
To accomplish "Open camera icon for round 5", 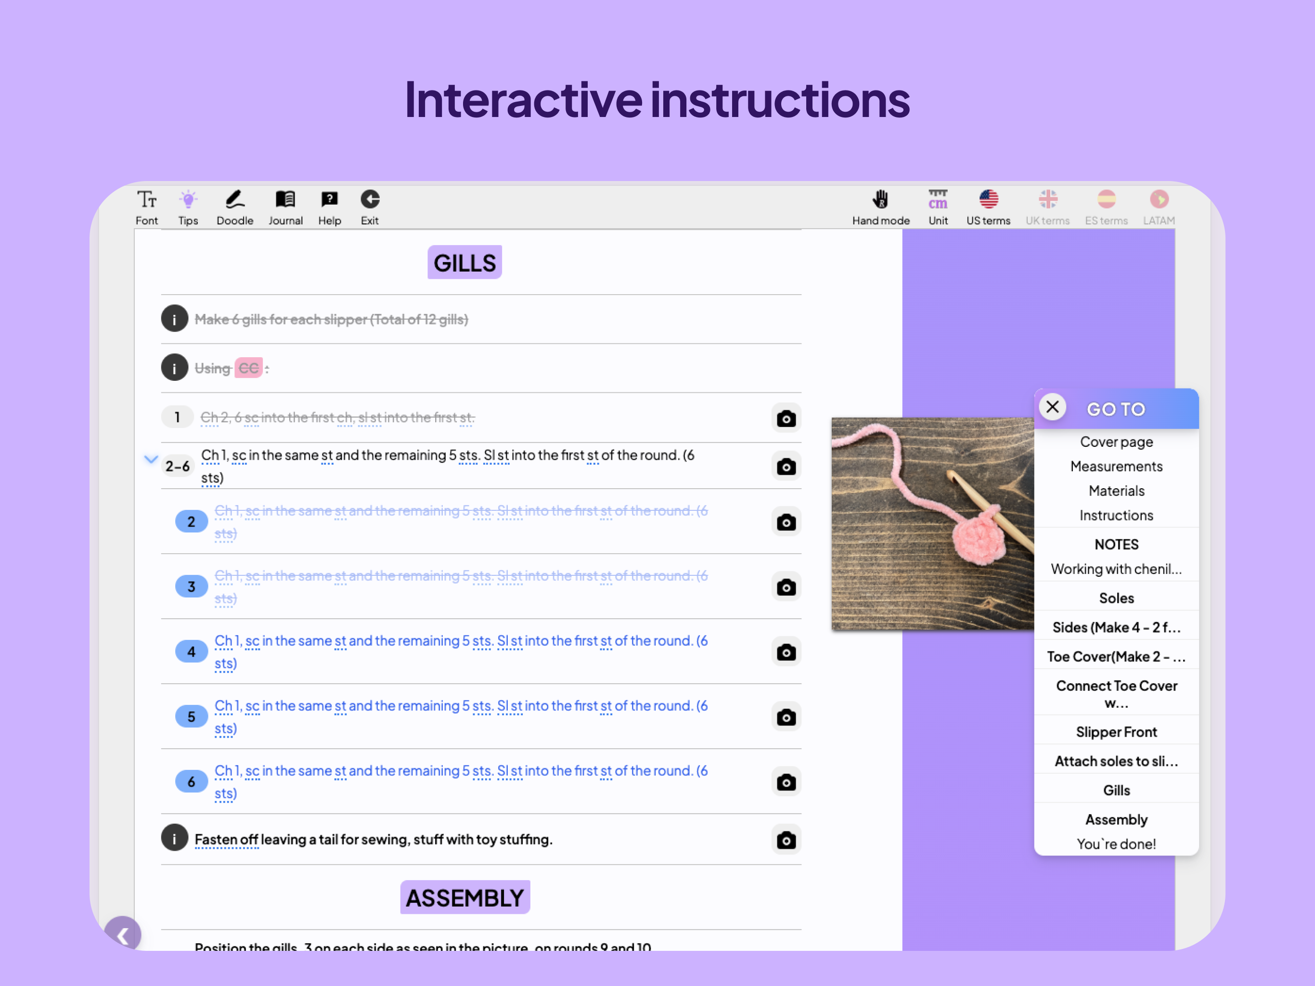I will click(786, 716).
